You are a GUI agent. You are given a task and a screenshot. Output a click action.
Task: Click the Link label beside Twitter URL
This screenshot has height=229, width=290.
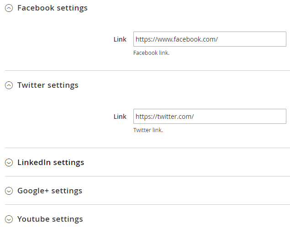point(120,117)
